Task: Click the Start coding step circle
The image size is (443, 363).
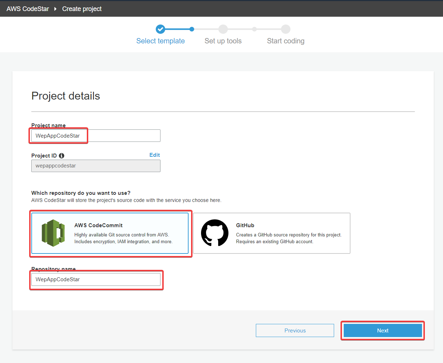Action: click(286, 29)
